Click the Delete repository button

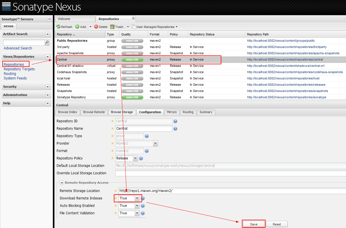click(x=101, y=27)
